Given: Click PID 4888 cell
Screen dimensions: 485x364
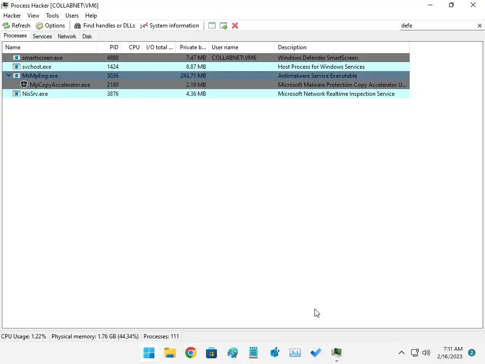Looking at the screenshot, I should click(x=113, y=57).
